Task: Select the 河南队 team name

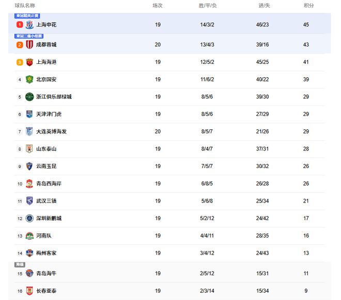Action: pos(44,236)
